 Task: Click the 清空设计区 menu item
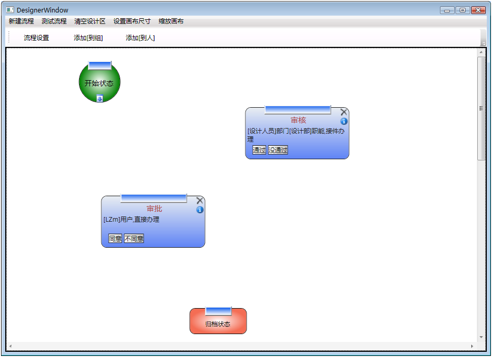[x=90, y=21]
